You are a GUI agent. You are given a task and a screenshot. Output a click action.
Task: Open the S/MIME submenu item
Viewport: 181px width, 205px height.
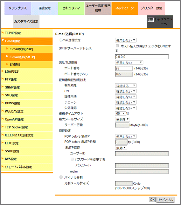(27, 65)
